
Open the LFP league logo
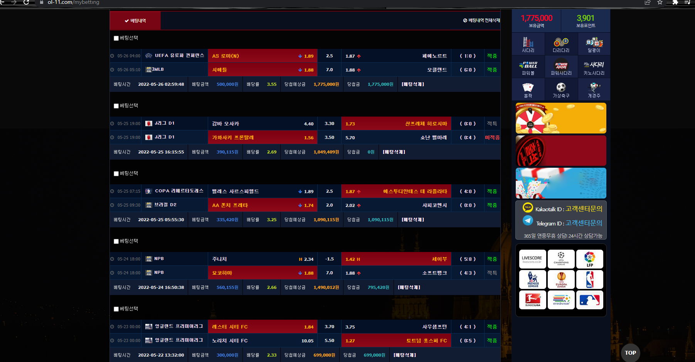point(589,259)
